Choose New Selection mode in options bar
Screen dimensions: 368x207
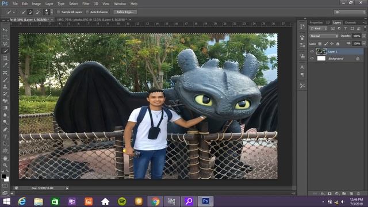tap(23, 12)
